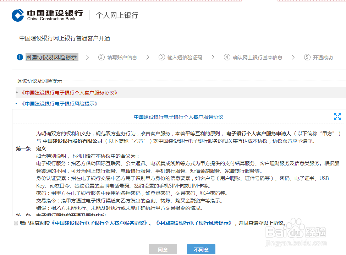Click the 《中国建设银行电子银行风险提示》 link beside the checkbox
The width and height of the screenshot is (346, 255).
point(194,223)
